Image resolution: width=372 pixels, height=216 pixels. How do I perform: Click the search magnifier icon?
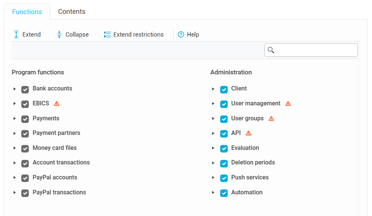pyautogui.click(x=271, y=50)
